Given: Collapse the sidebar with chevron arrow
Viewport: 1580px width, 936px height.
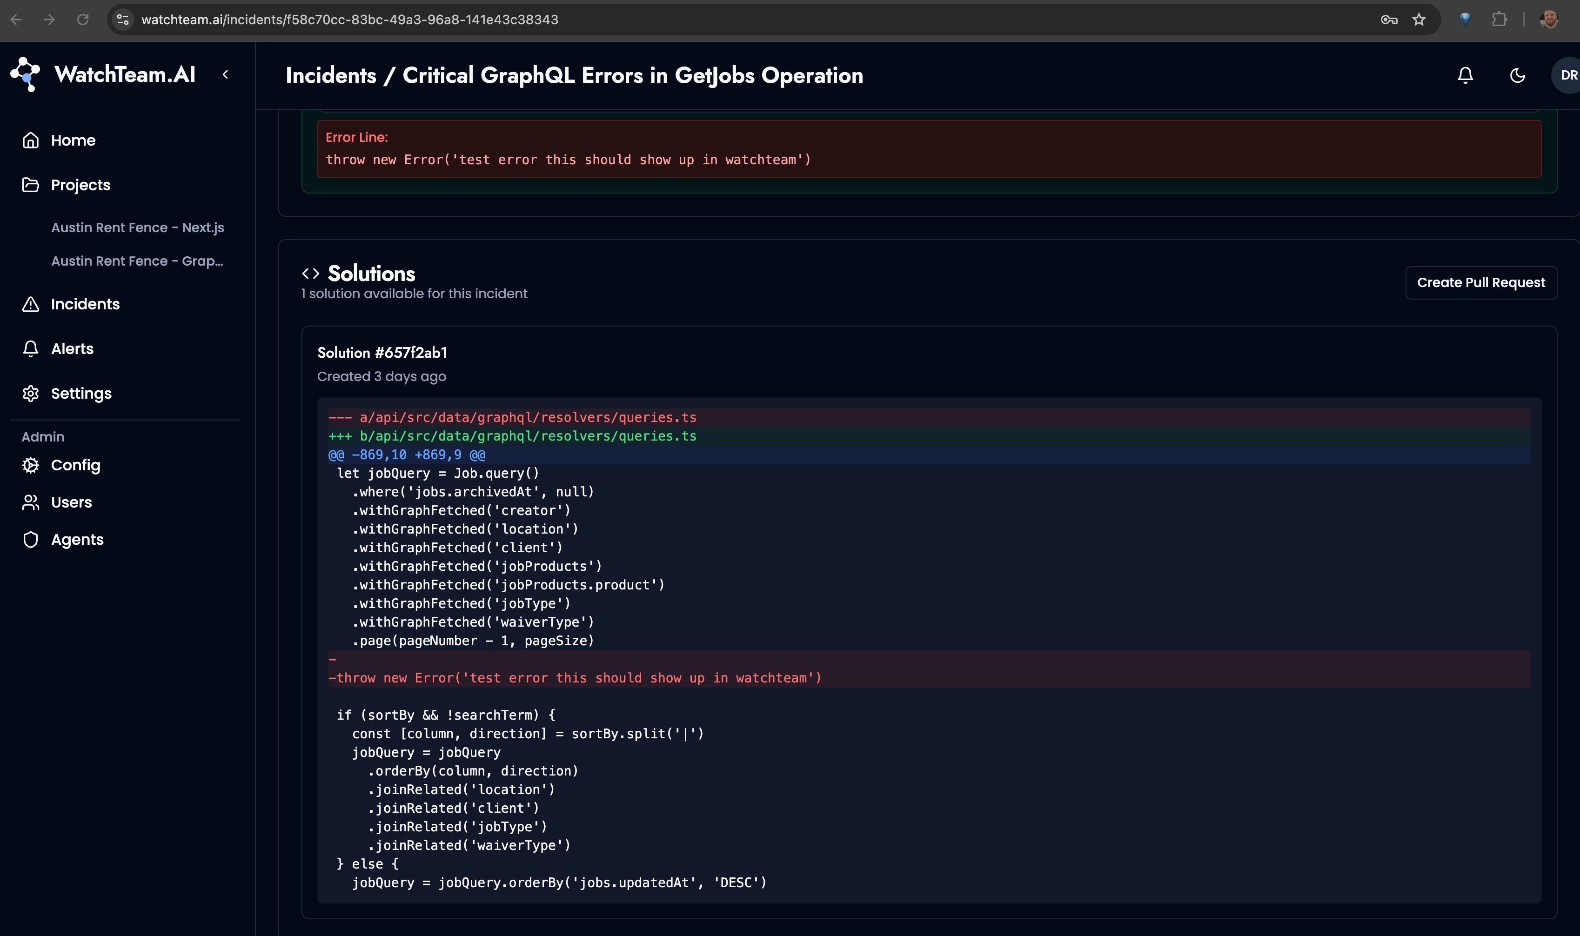Looking at the screenshot, I should pos(225,74).
